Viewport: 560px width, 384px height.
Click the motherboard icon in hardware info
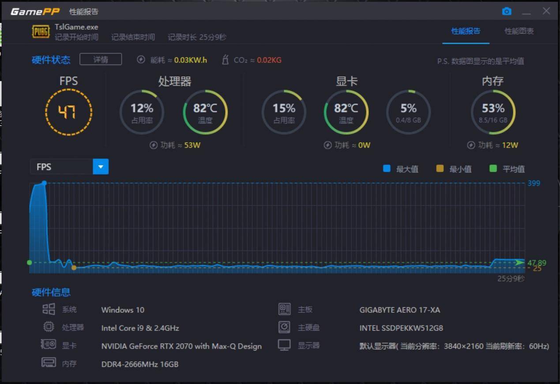coord(285,309)
